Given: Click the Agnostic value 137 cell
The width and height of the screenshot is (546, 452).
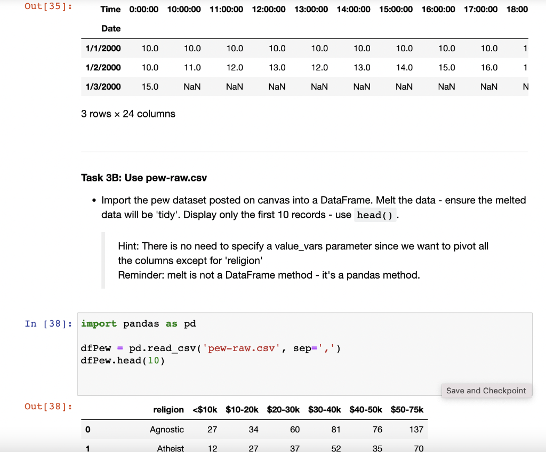Looking at the screenshot, I should [416, 429].
